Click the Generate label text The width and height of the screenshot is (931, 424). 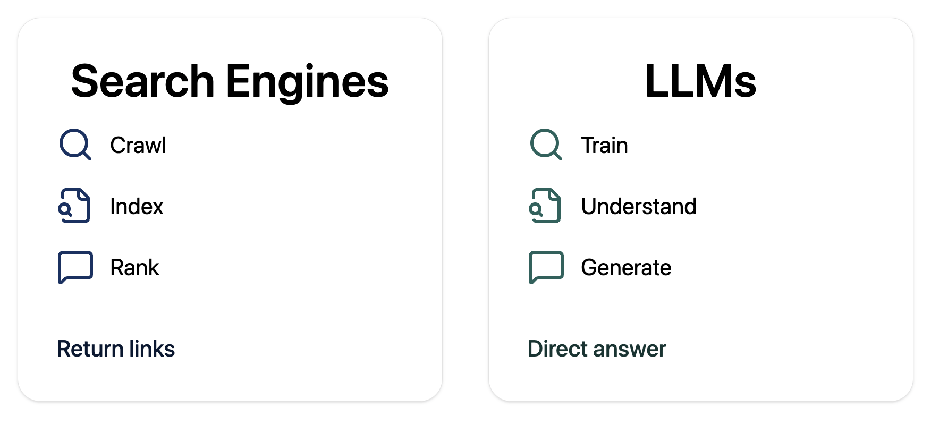point(626,267)
